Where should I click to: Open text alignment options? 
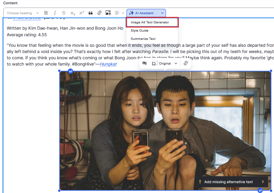pos(120,13)
